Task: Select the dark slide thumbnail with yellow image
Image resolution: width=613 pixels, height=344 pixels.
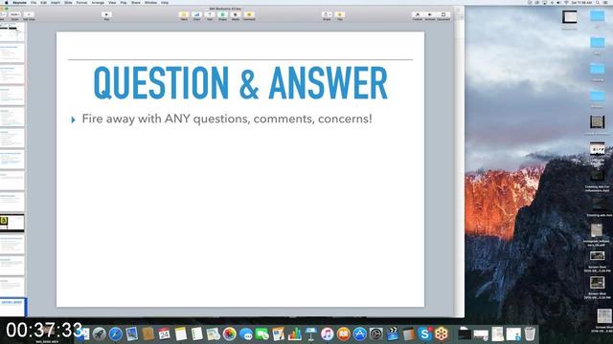Action: click(x=12, y=223)
